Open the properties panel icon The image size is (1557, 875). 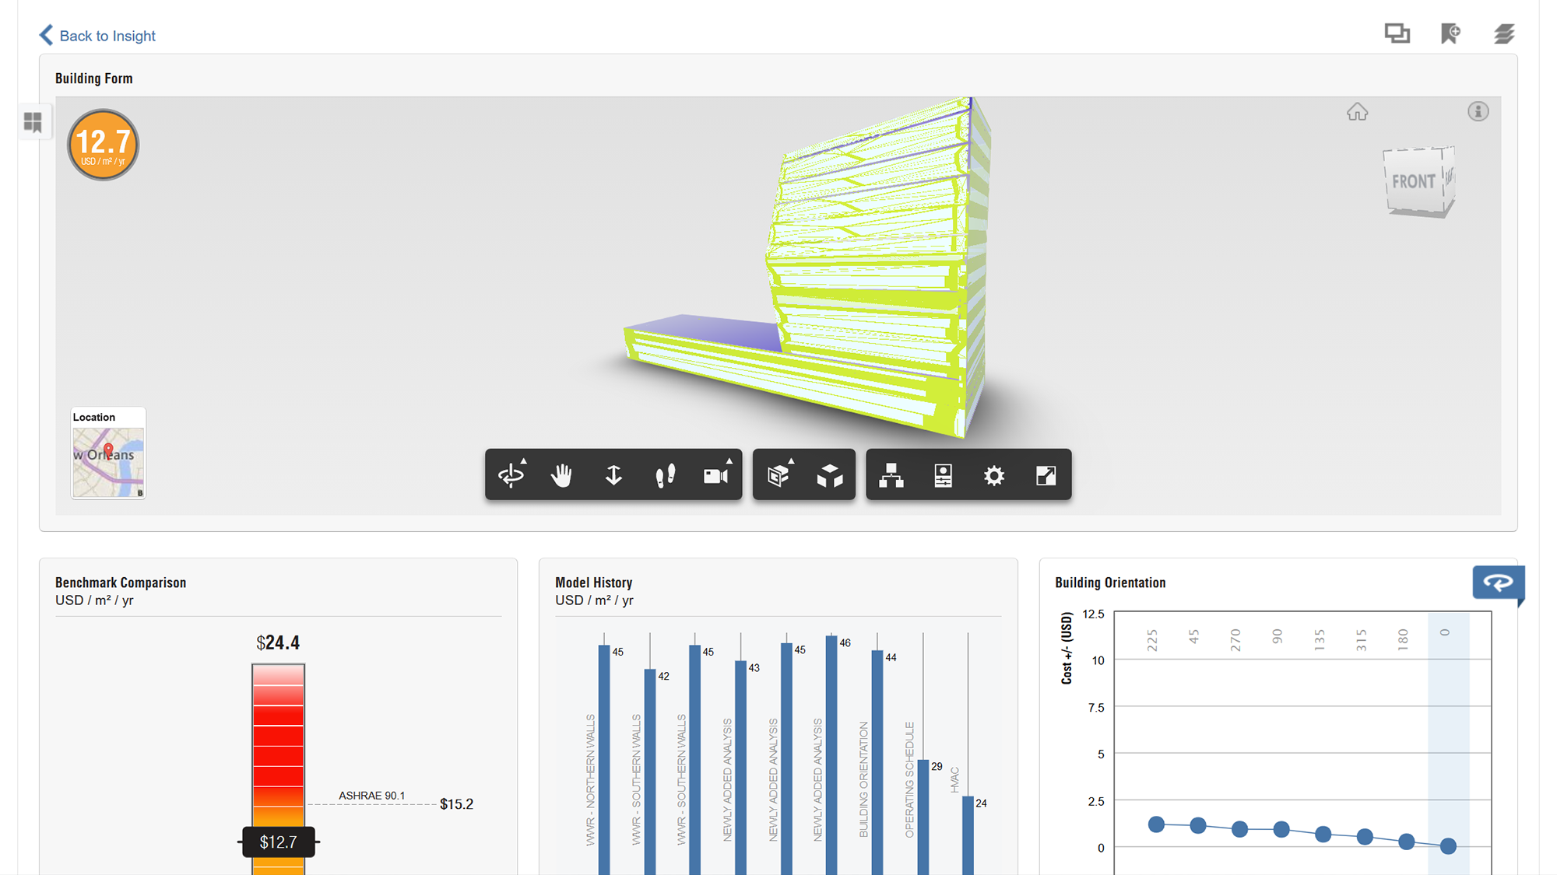tap(943, 475)
